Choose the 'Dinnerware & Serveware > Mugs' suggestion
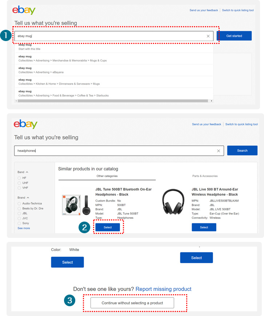This screenshot has width=264, height=316. 114,82
